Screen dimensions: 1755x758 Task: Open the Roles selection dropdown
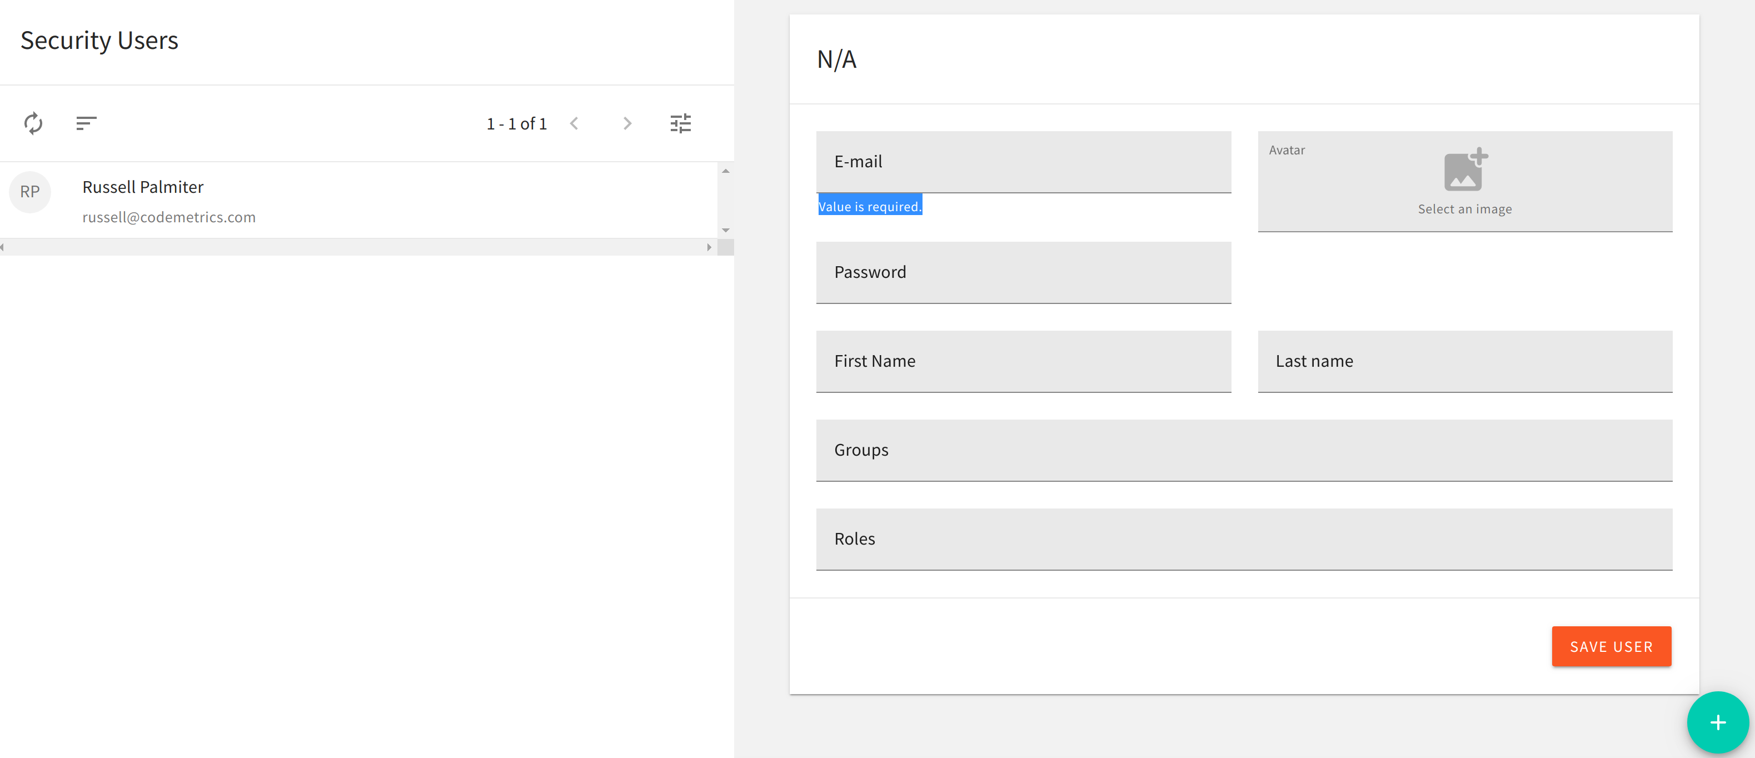tap(1243, 540)
